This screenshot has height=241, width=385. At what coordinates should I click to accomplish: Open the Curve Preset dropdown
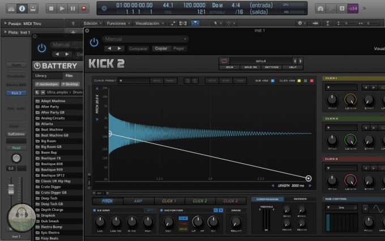click(x=134, y=81)
